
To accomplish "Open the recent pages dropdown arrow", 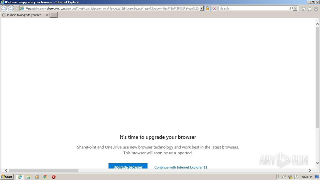I will click(x=16, y=8).
